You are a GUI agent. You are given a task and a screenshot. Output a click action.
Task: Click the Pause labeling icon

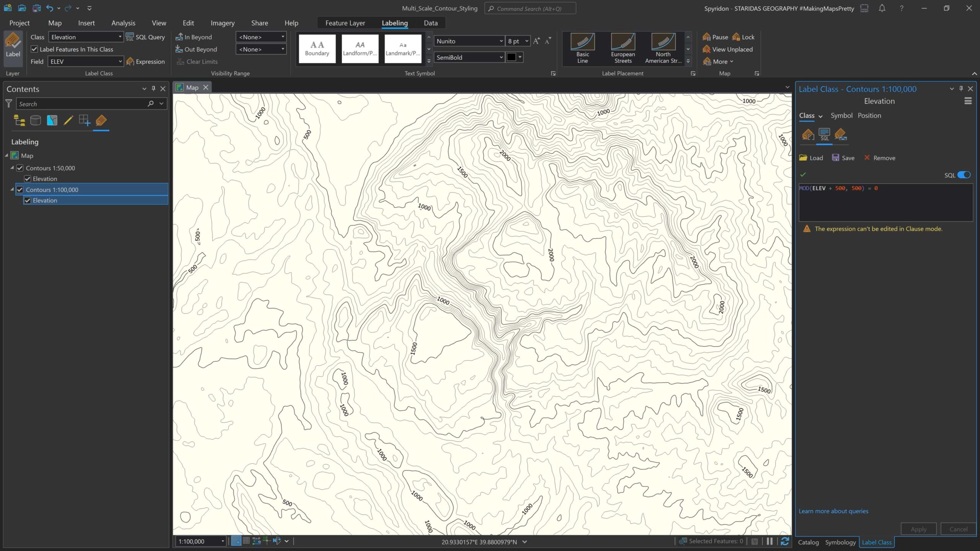click(707, 37)
